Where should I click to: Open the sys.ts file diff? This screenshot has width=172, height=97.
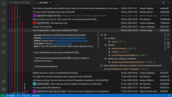pos(114,41)
